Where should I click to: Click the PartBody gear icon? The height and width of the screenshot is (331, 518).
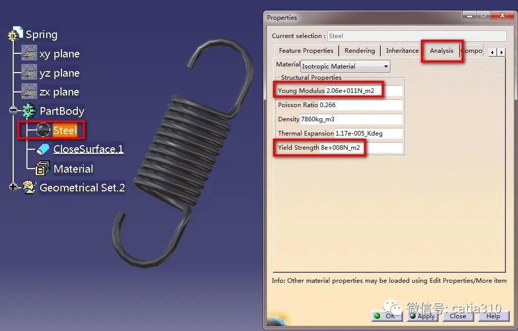click(29, 111)
